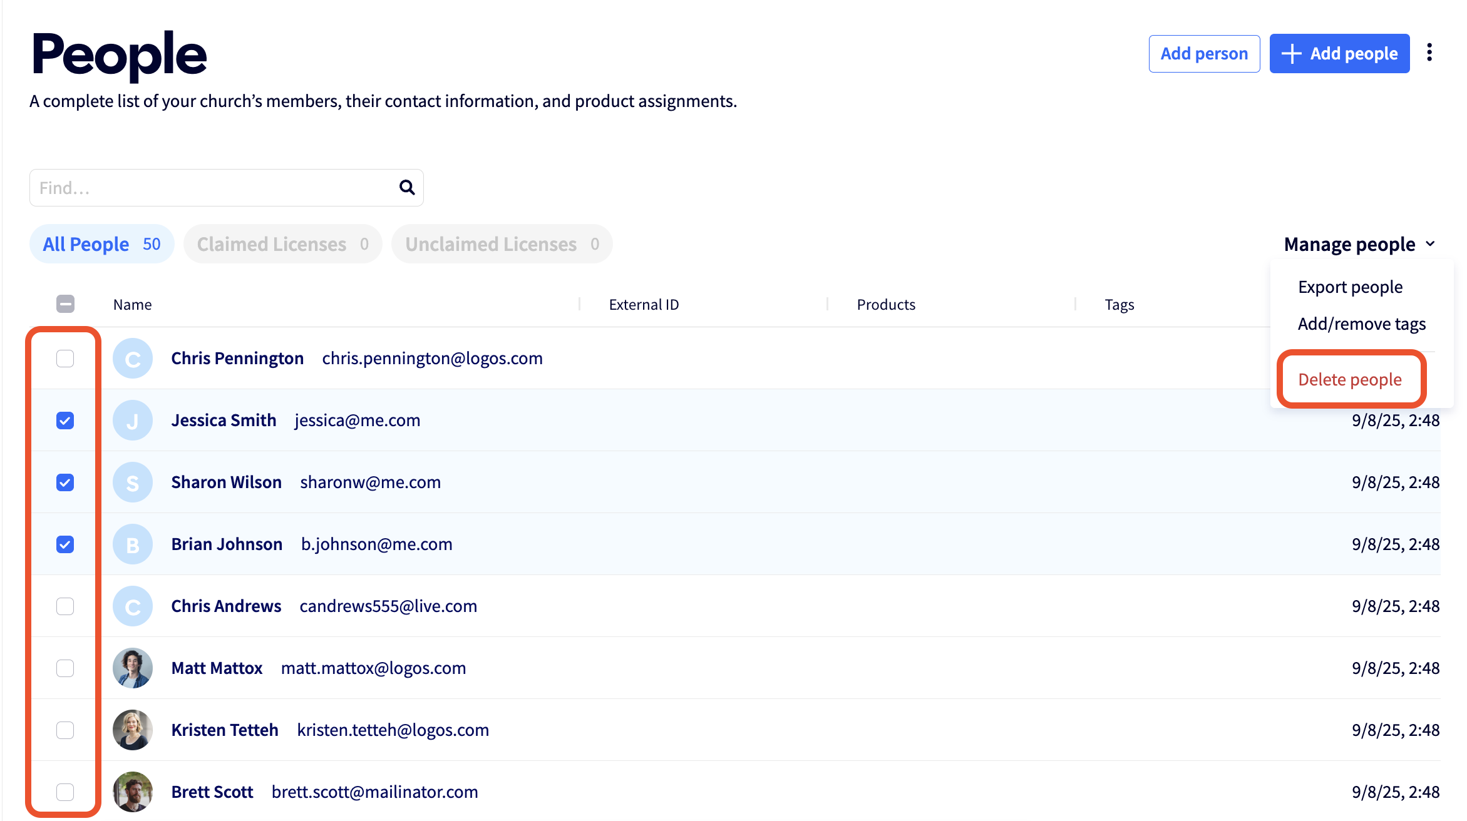Uncheck Jessica Smith's checkbox
The width and height of the screenshot is (1467, 821).
pyautogui.click(x=65, y=421)
